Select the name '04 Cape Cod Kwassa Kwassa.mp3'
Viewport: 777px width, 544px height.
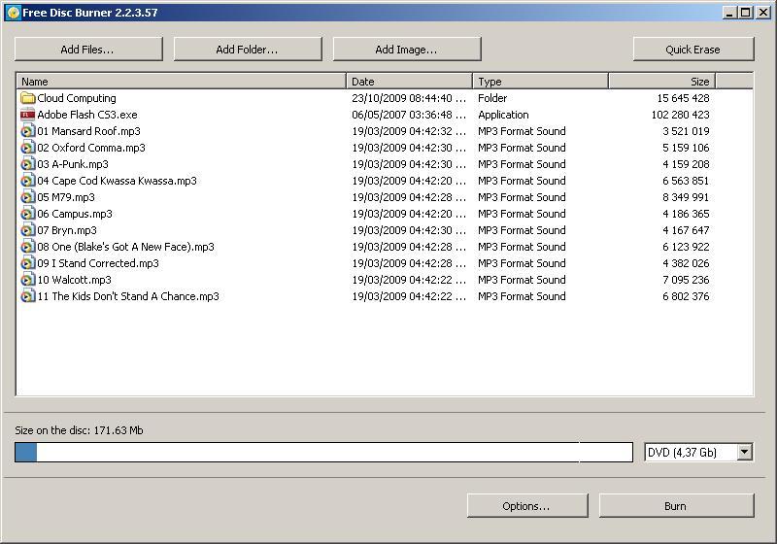click(x=117, y=181)
